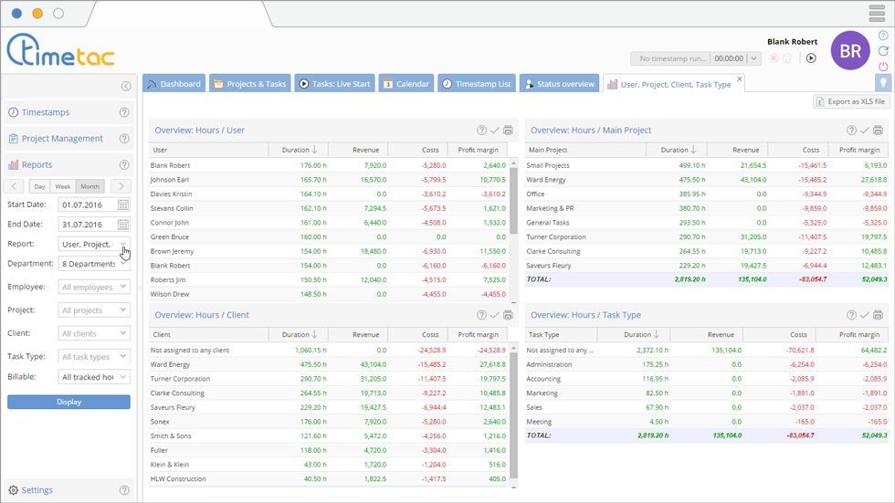Open the Status overview tab

pos(559,84)
